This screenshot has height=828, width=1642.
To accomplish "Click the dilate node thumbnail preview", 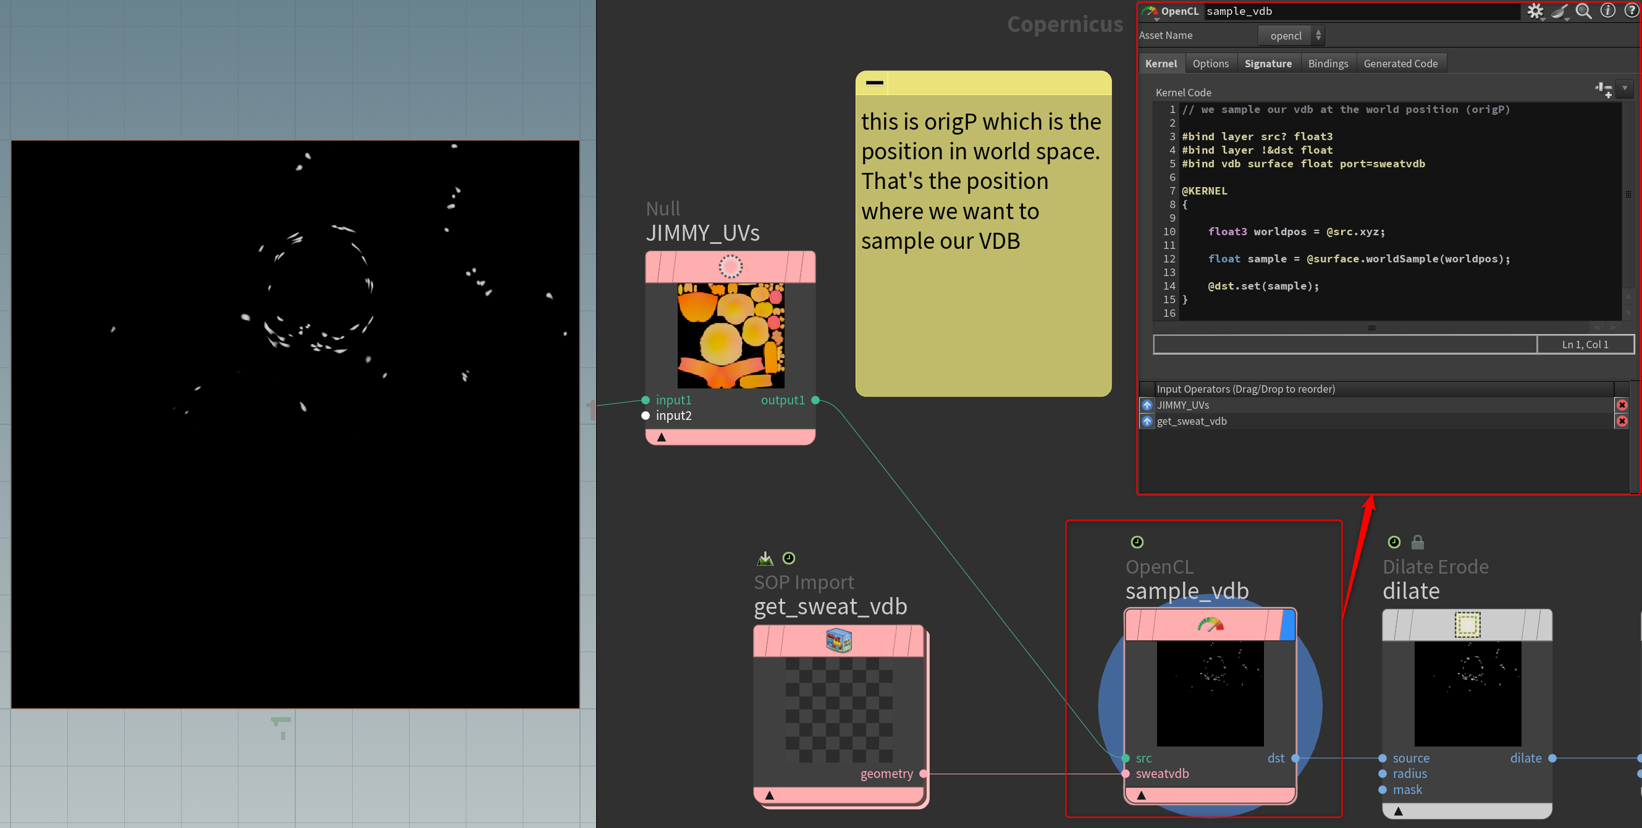I will pyautogui.click(x=1467, y=693).
